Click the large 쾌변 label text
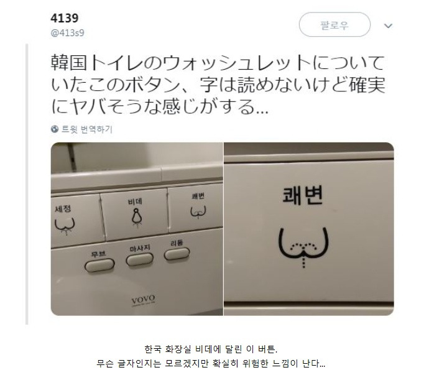The height and width of the screenshot is (370, 424). 303,195
